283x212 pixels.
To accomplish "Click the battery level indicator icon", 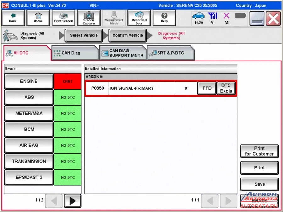I will pos(241,16).
